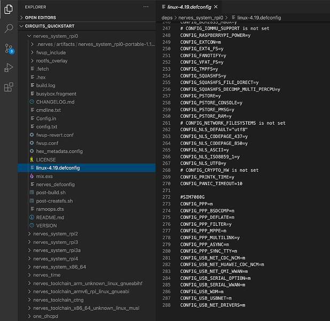Open LICENSE file with key icon
330x321 pixels.
tap(46, 159)
